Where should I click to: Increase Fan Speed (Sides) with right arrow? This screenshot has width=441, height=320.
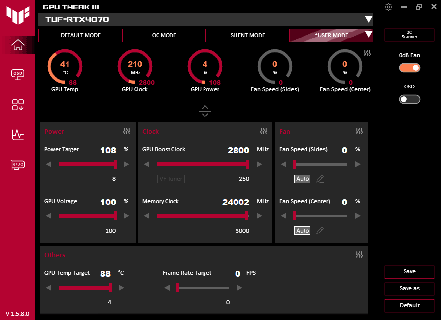pyautogui.click(x=358, y=164)
